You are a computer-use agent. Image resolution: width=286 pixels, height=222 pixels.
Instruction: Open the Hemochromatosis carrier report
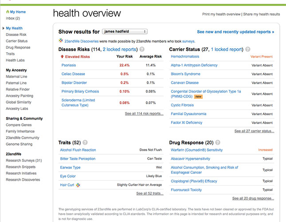pos(185,57)
